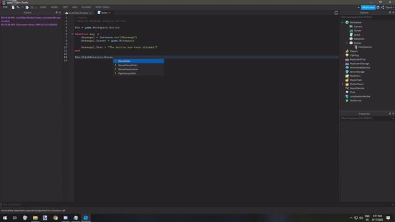Select ClickDetector in Explorer

tap(365, 47)
